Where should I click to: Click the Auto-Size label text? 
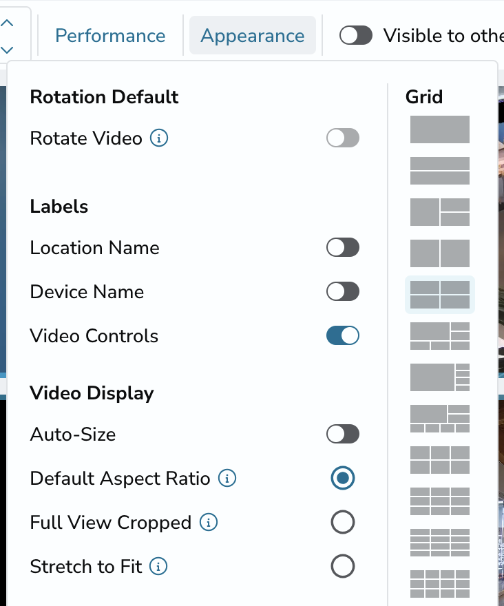point(73,435)
